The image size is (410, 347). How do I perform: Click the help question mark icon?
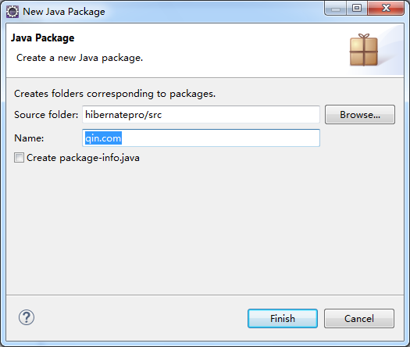point(27,317)
